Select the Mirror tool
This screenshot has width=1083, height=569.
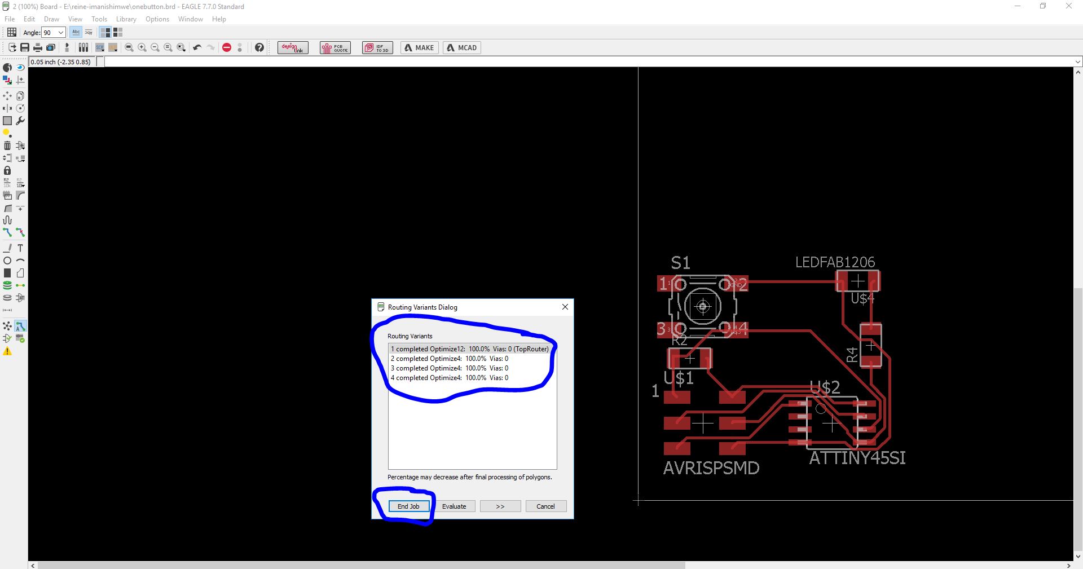point(7,108)
